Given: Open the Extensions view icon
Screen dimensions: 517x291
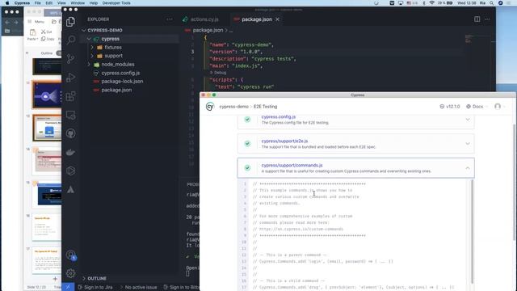Looking at the screenshot, I should click(70, 96).
